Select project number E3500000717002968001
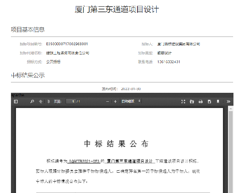The height and width of the screenshot is (193, 244). (x=67, y=44)
